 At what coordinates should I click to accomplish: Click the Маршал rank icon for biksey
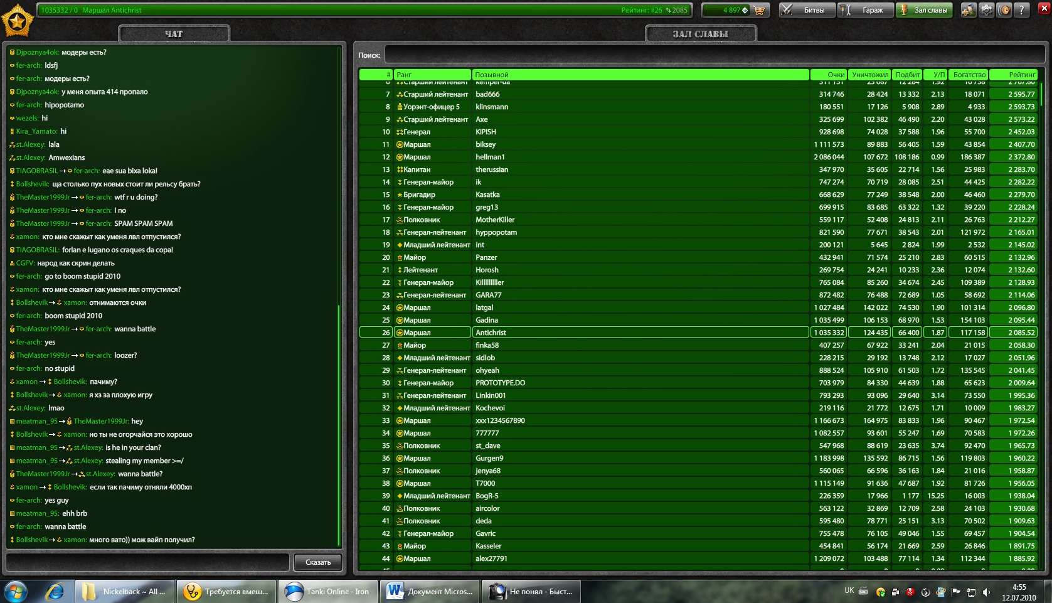point(400,144)
